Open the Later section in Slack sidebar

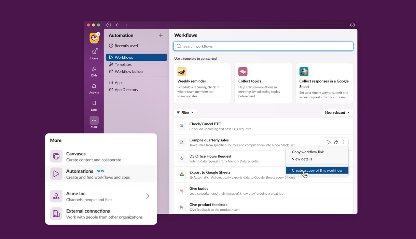[x=94, y=105]
